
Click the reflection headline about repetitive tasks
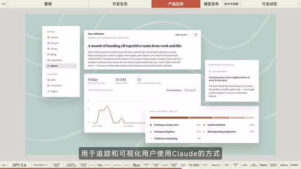coord(135,46)
